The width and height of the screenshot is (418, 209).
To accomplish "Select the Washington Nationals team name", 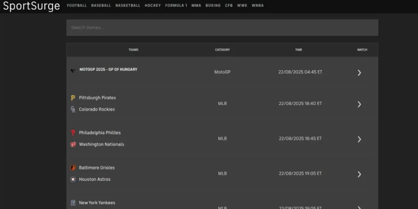I will point(102,144).
